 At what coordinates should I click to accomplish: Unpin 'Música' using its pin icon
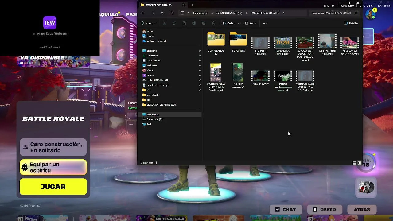pyautogui.click(x=200, y=70)
